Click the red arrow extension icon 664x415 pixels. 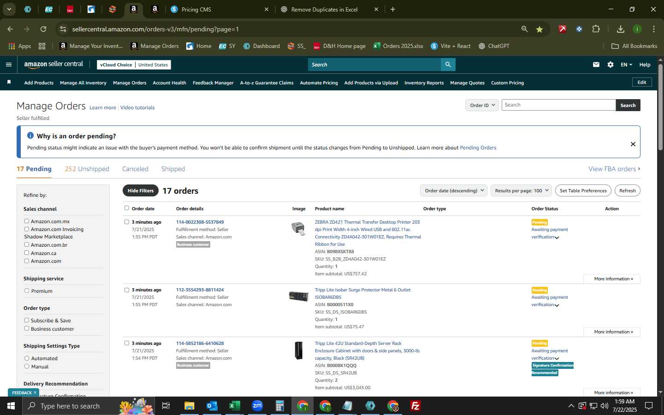tap(563, 29)
